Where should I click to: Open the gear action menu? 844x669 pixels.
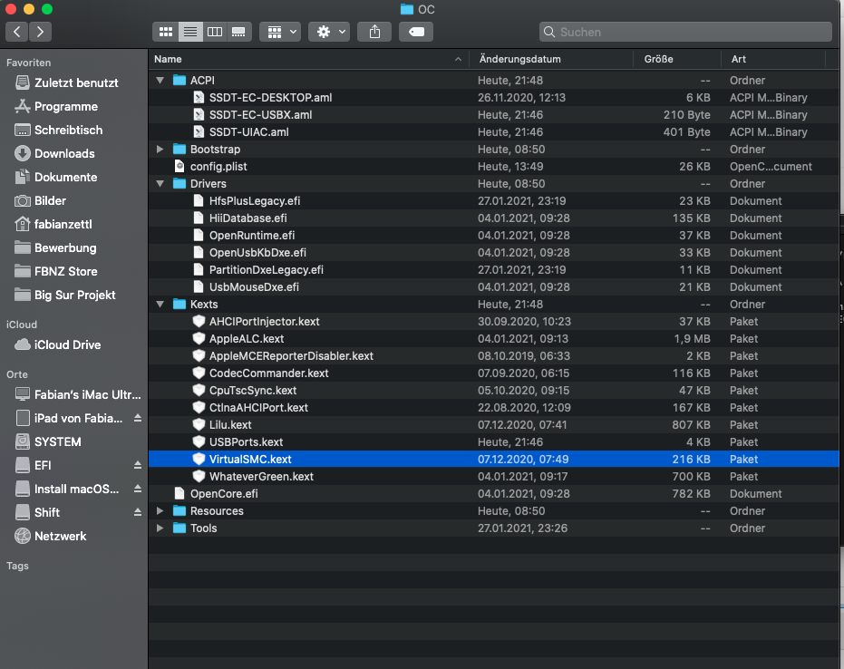329,32
